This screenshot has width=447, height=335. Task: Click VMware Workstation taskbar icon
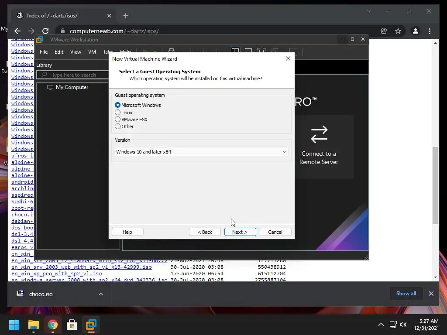91,325
